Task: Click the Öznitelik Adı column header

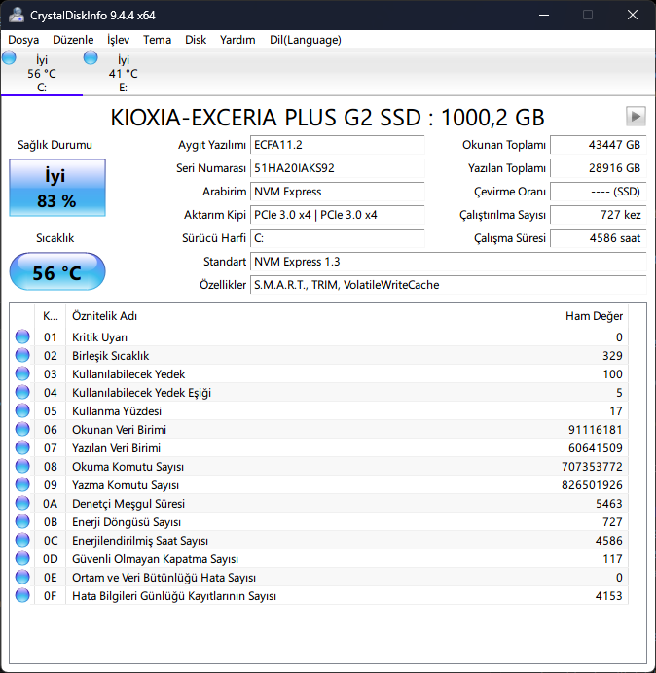Action: point(278,316)
